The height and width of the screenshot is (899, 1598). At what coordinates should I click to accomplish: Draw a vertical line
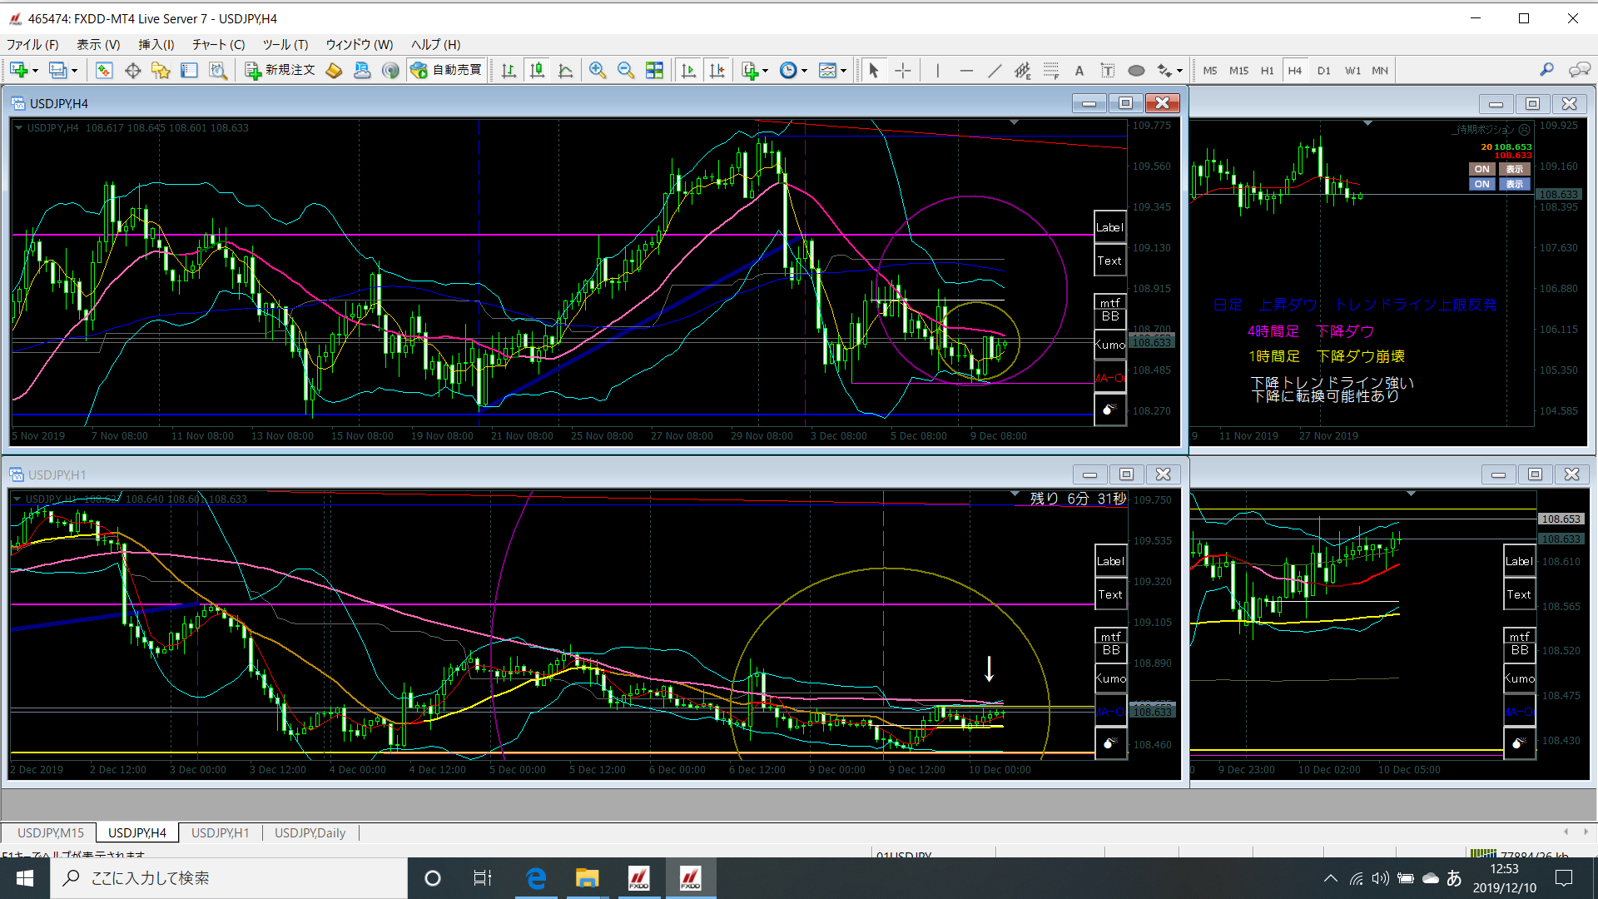[x=938, y=71]
